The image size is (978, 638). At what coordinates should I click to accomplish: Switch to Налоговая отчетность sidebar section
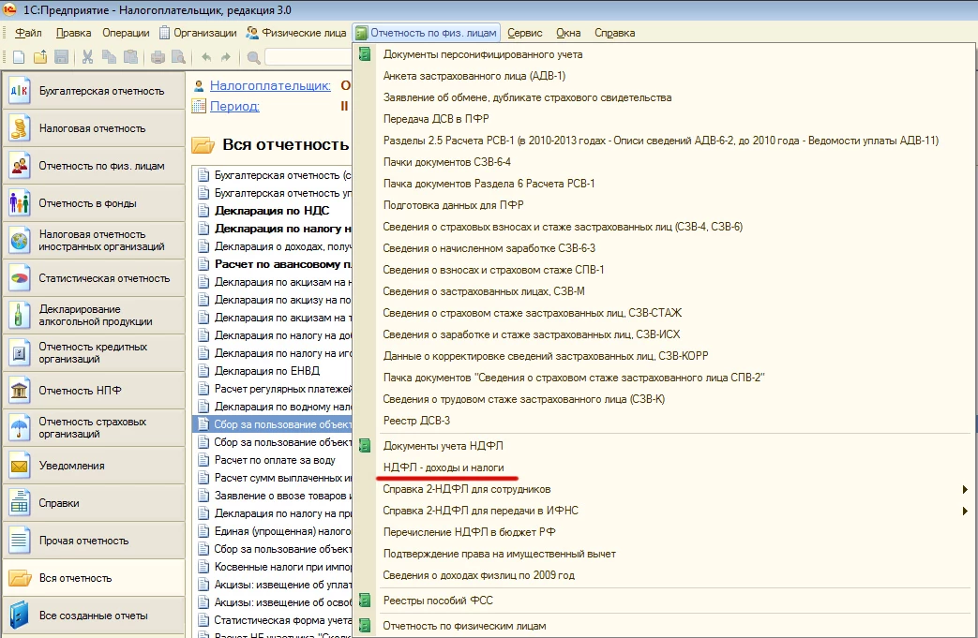coord(92,128)
